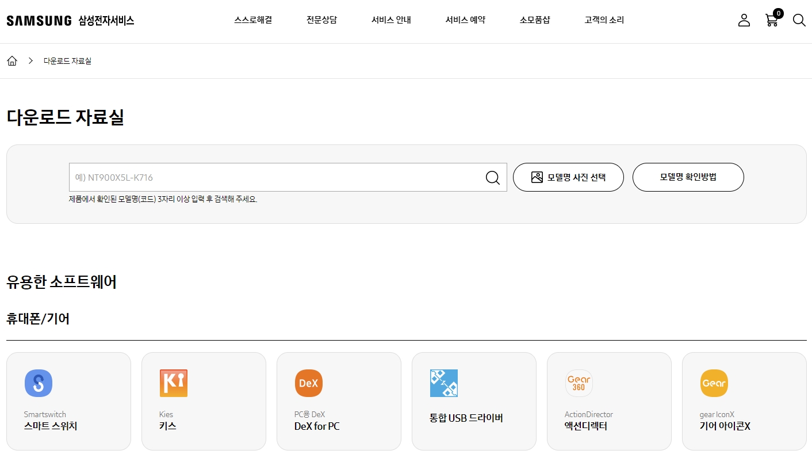Open the 액션디렉터 card title
The image size is (812, 458).
tap(586, 426)
